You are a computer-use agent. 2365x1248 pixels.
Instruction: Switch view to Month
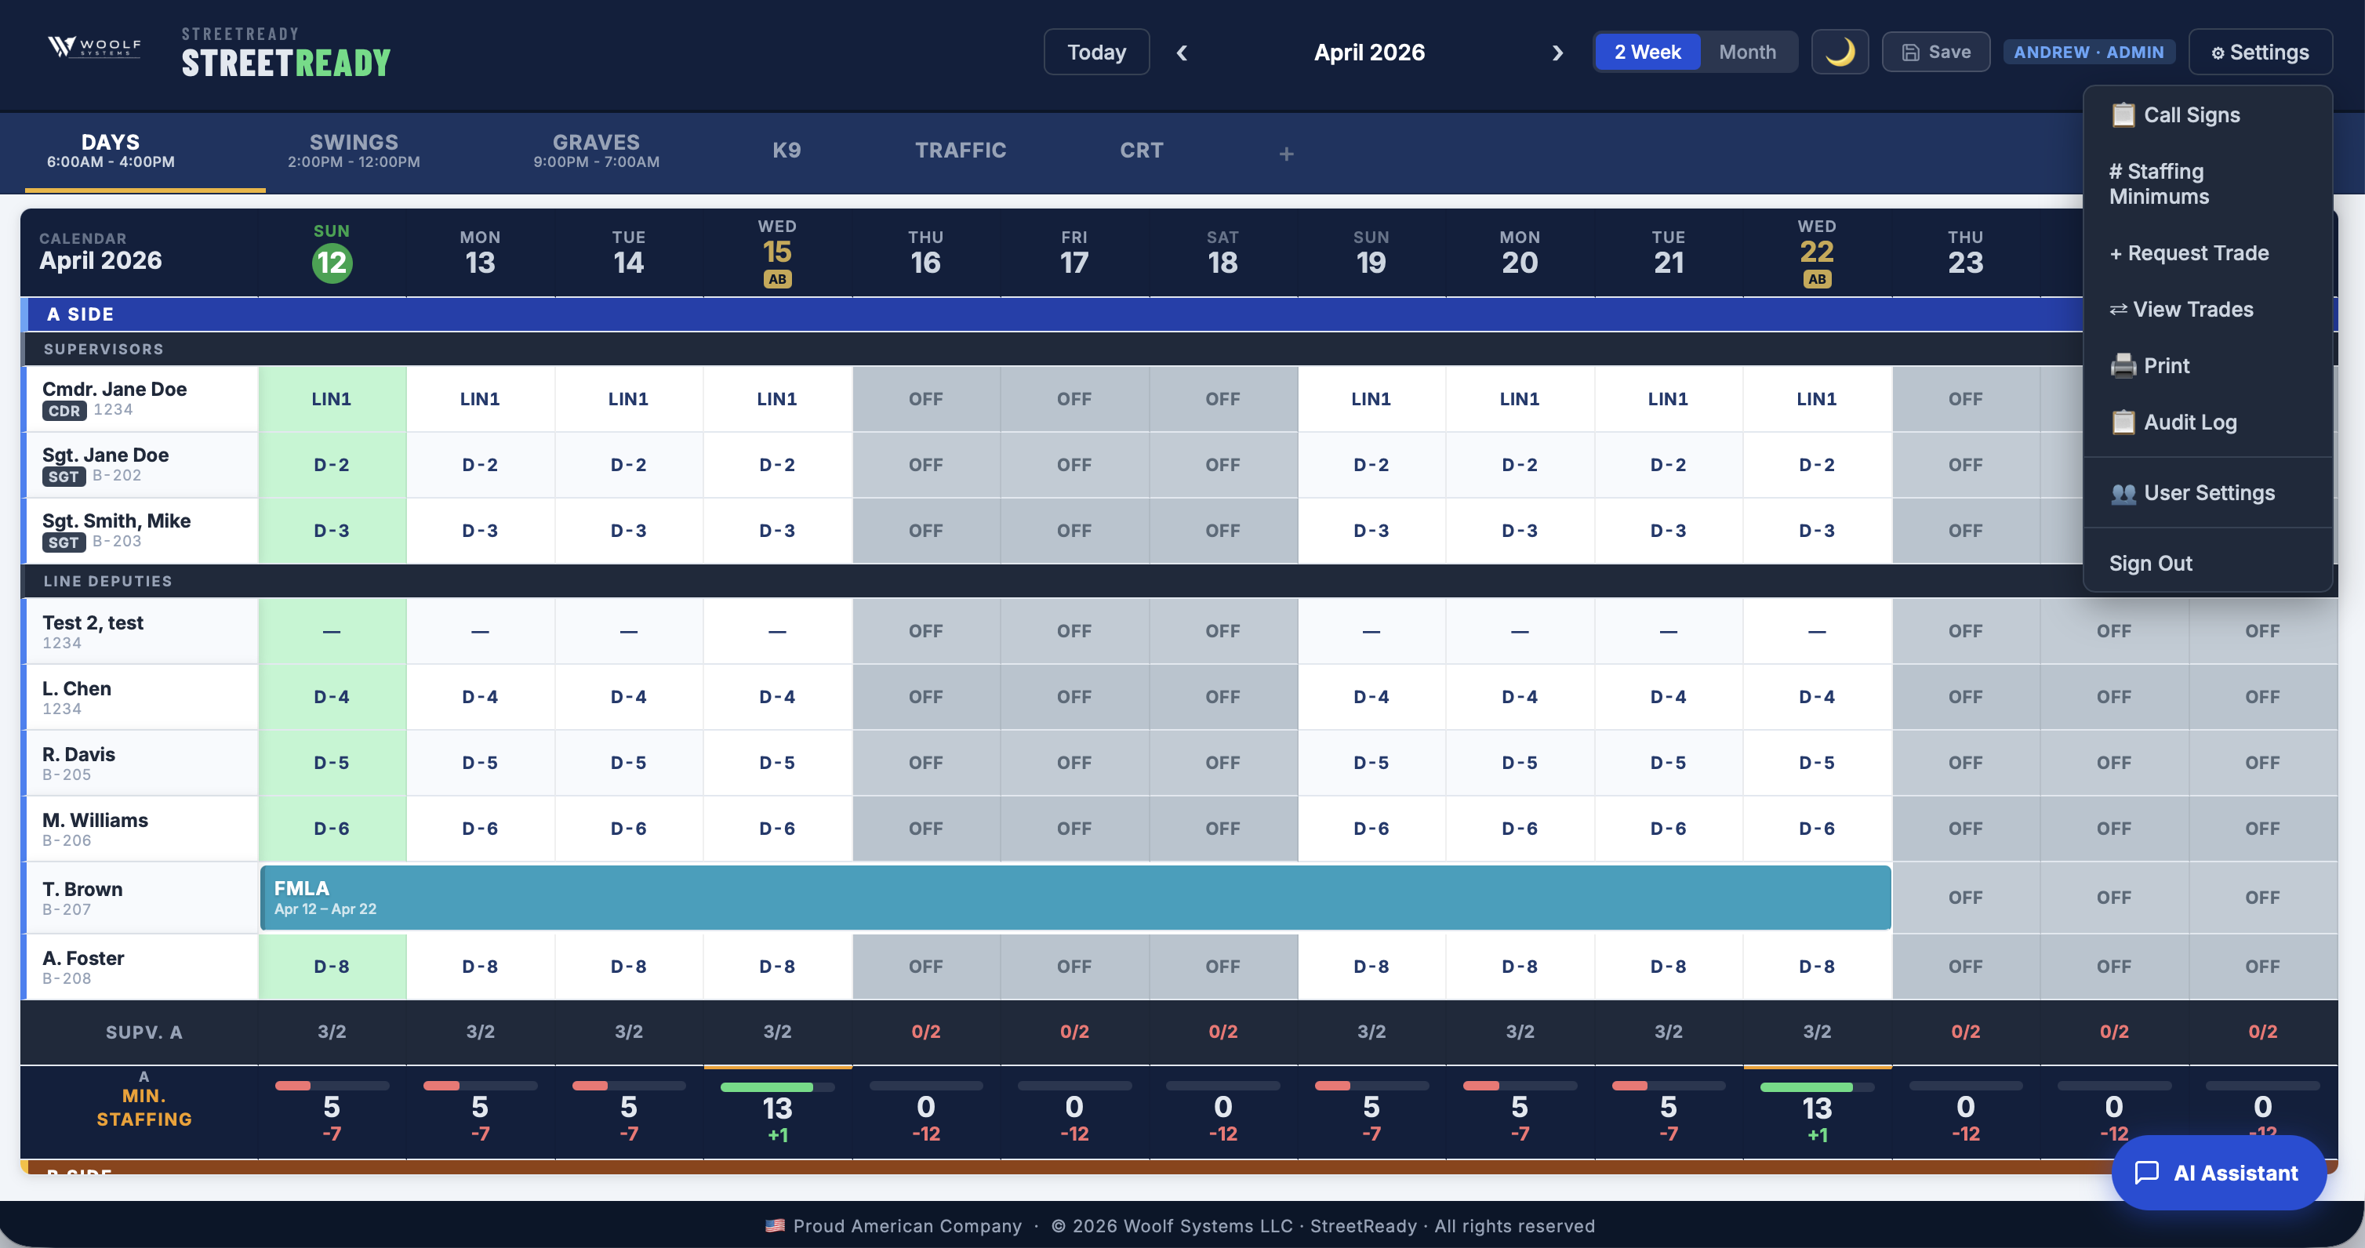[1746, 53]
